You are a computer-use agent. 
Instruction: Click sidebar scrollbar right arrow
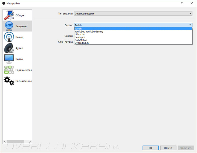[x=30, y=142]
